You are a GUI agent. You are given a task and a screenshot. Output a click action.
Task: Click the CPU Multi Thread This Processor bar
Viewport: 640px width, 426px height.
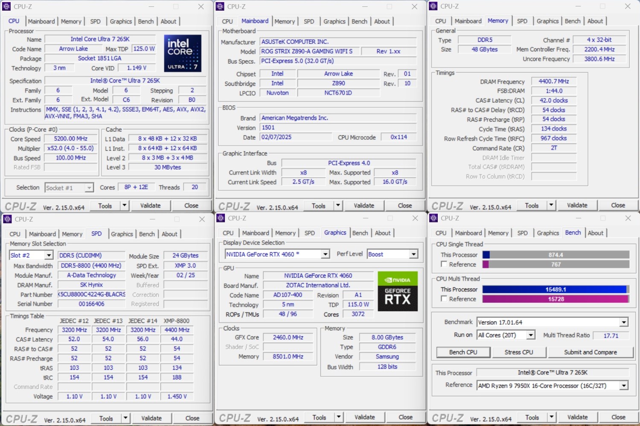pyautogui.click(x=556, y=289)
